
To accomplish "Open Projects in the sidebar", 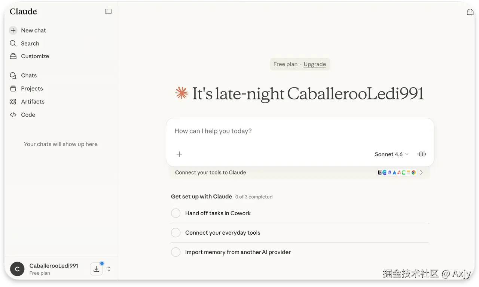I will 32,89.
